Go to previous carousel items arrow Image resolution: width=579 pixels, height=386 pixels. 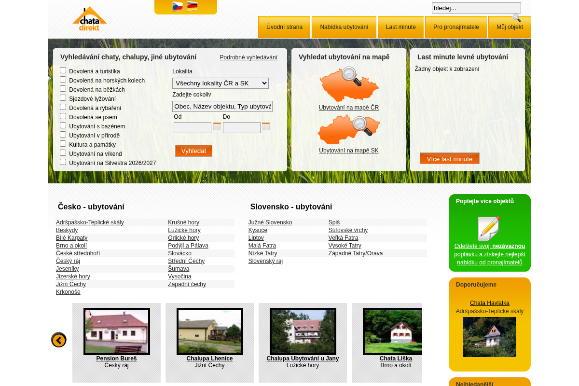tap(59, 340)
